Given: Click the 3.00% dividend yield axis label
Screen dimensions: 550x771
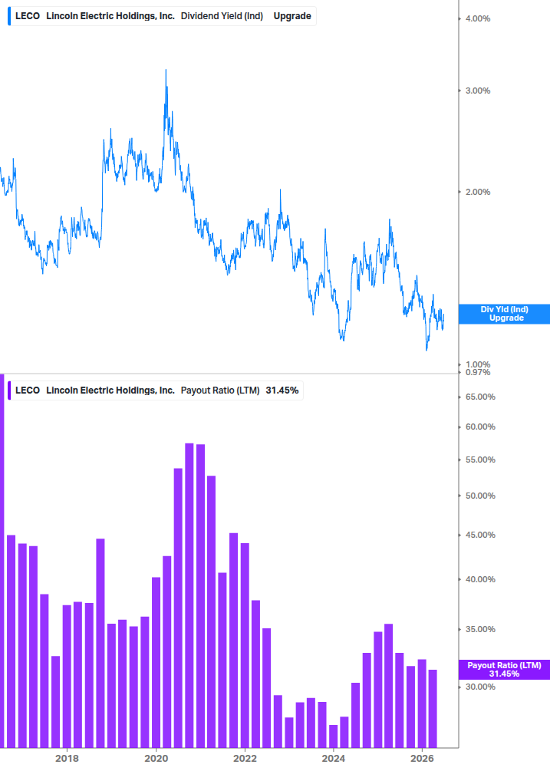Looking at the screenshot, I should click(x=478, y=91).
